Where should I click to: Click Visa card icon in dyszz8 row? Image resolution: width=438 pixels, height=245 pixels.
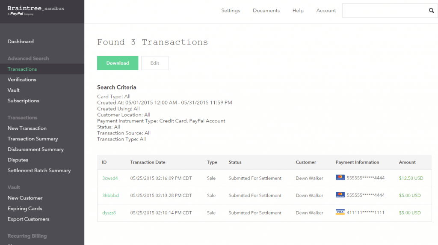click(340, 212)
